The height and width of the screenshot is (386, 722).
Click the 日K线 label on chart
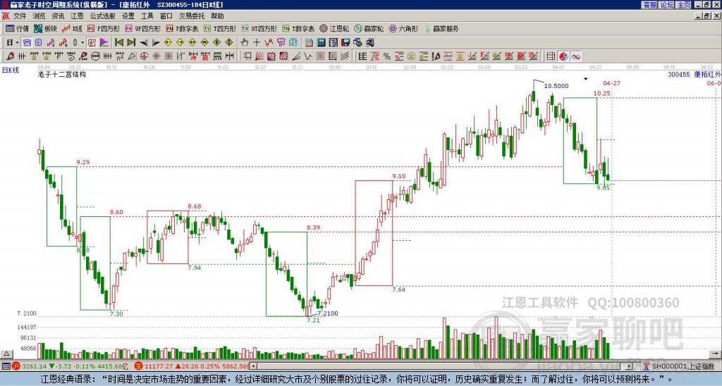tap(10, 70)
